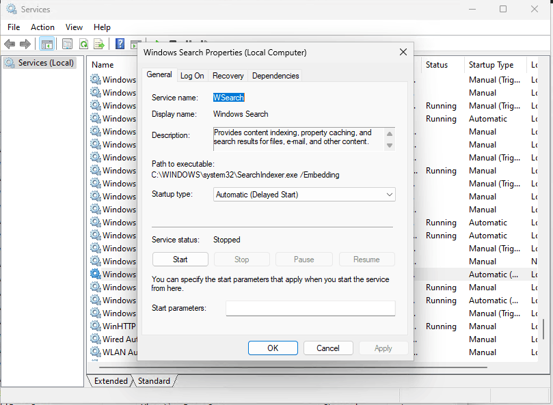Click the description box scroll-down arrow
The height and width of the screenshot is (405, 553).
click(x=390, y=145)
